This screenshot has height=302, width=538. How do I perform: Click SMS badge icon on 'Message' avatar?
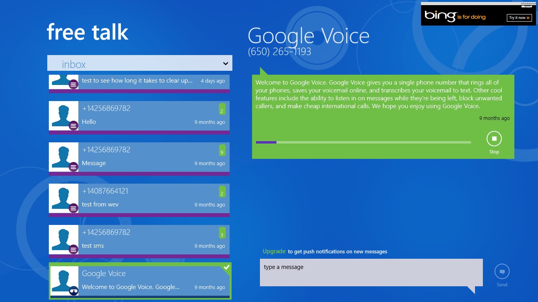(73, 167)
